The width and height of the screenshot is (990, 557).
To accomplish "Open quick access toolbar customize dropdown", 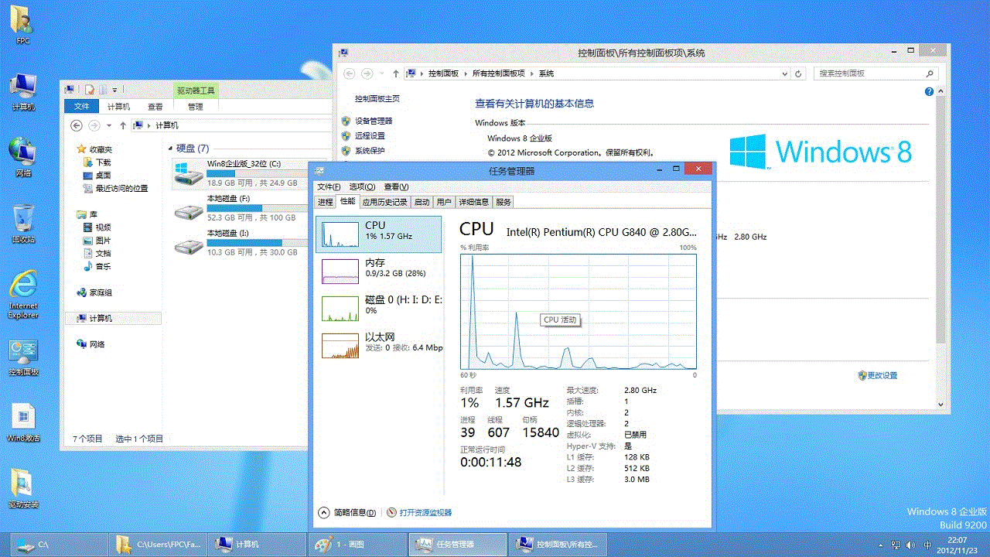I will tap(114, 90).
